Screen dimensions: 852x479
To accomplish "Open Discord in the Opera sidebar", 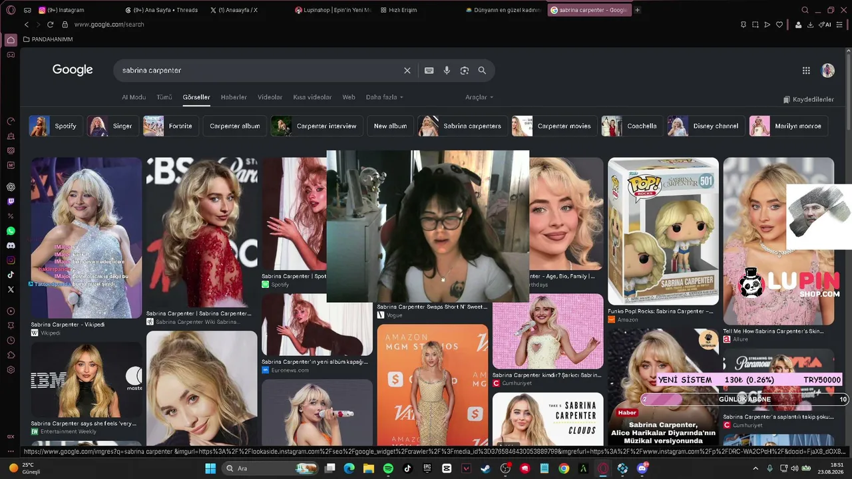I will pos(11,245).
